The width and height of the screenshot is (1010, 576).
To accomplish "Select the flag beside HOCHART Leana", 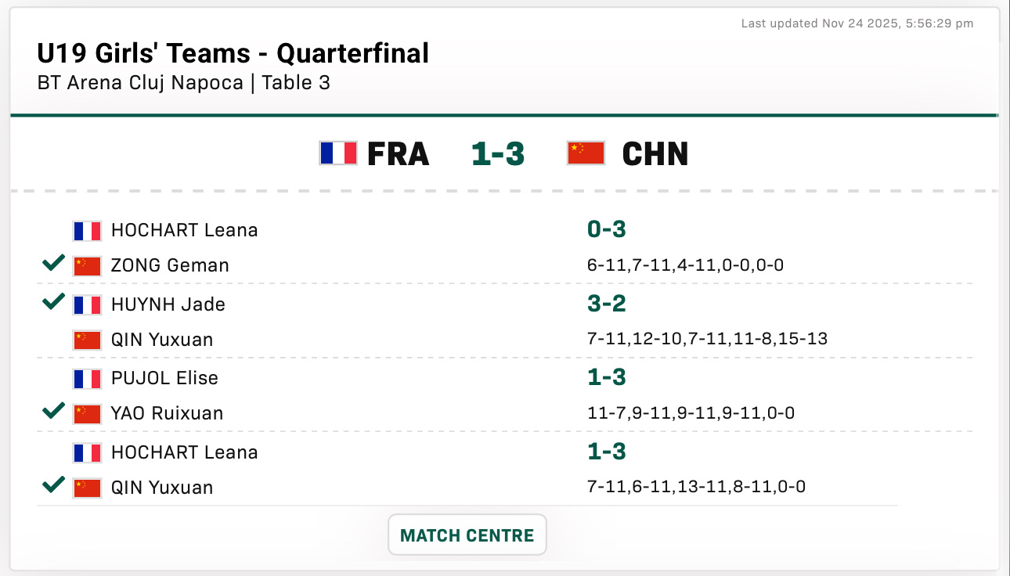I will (x=87, y=230).
